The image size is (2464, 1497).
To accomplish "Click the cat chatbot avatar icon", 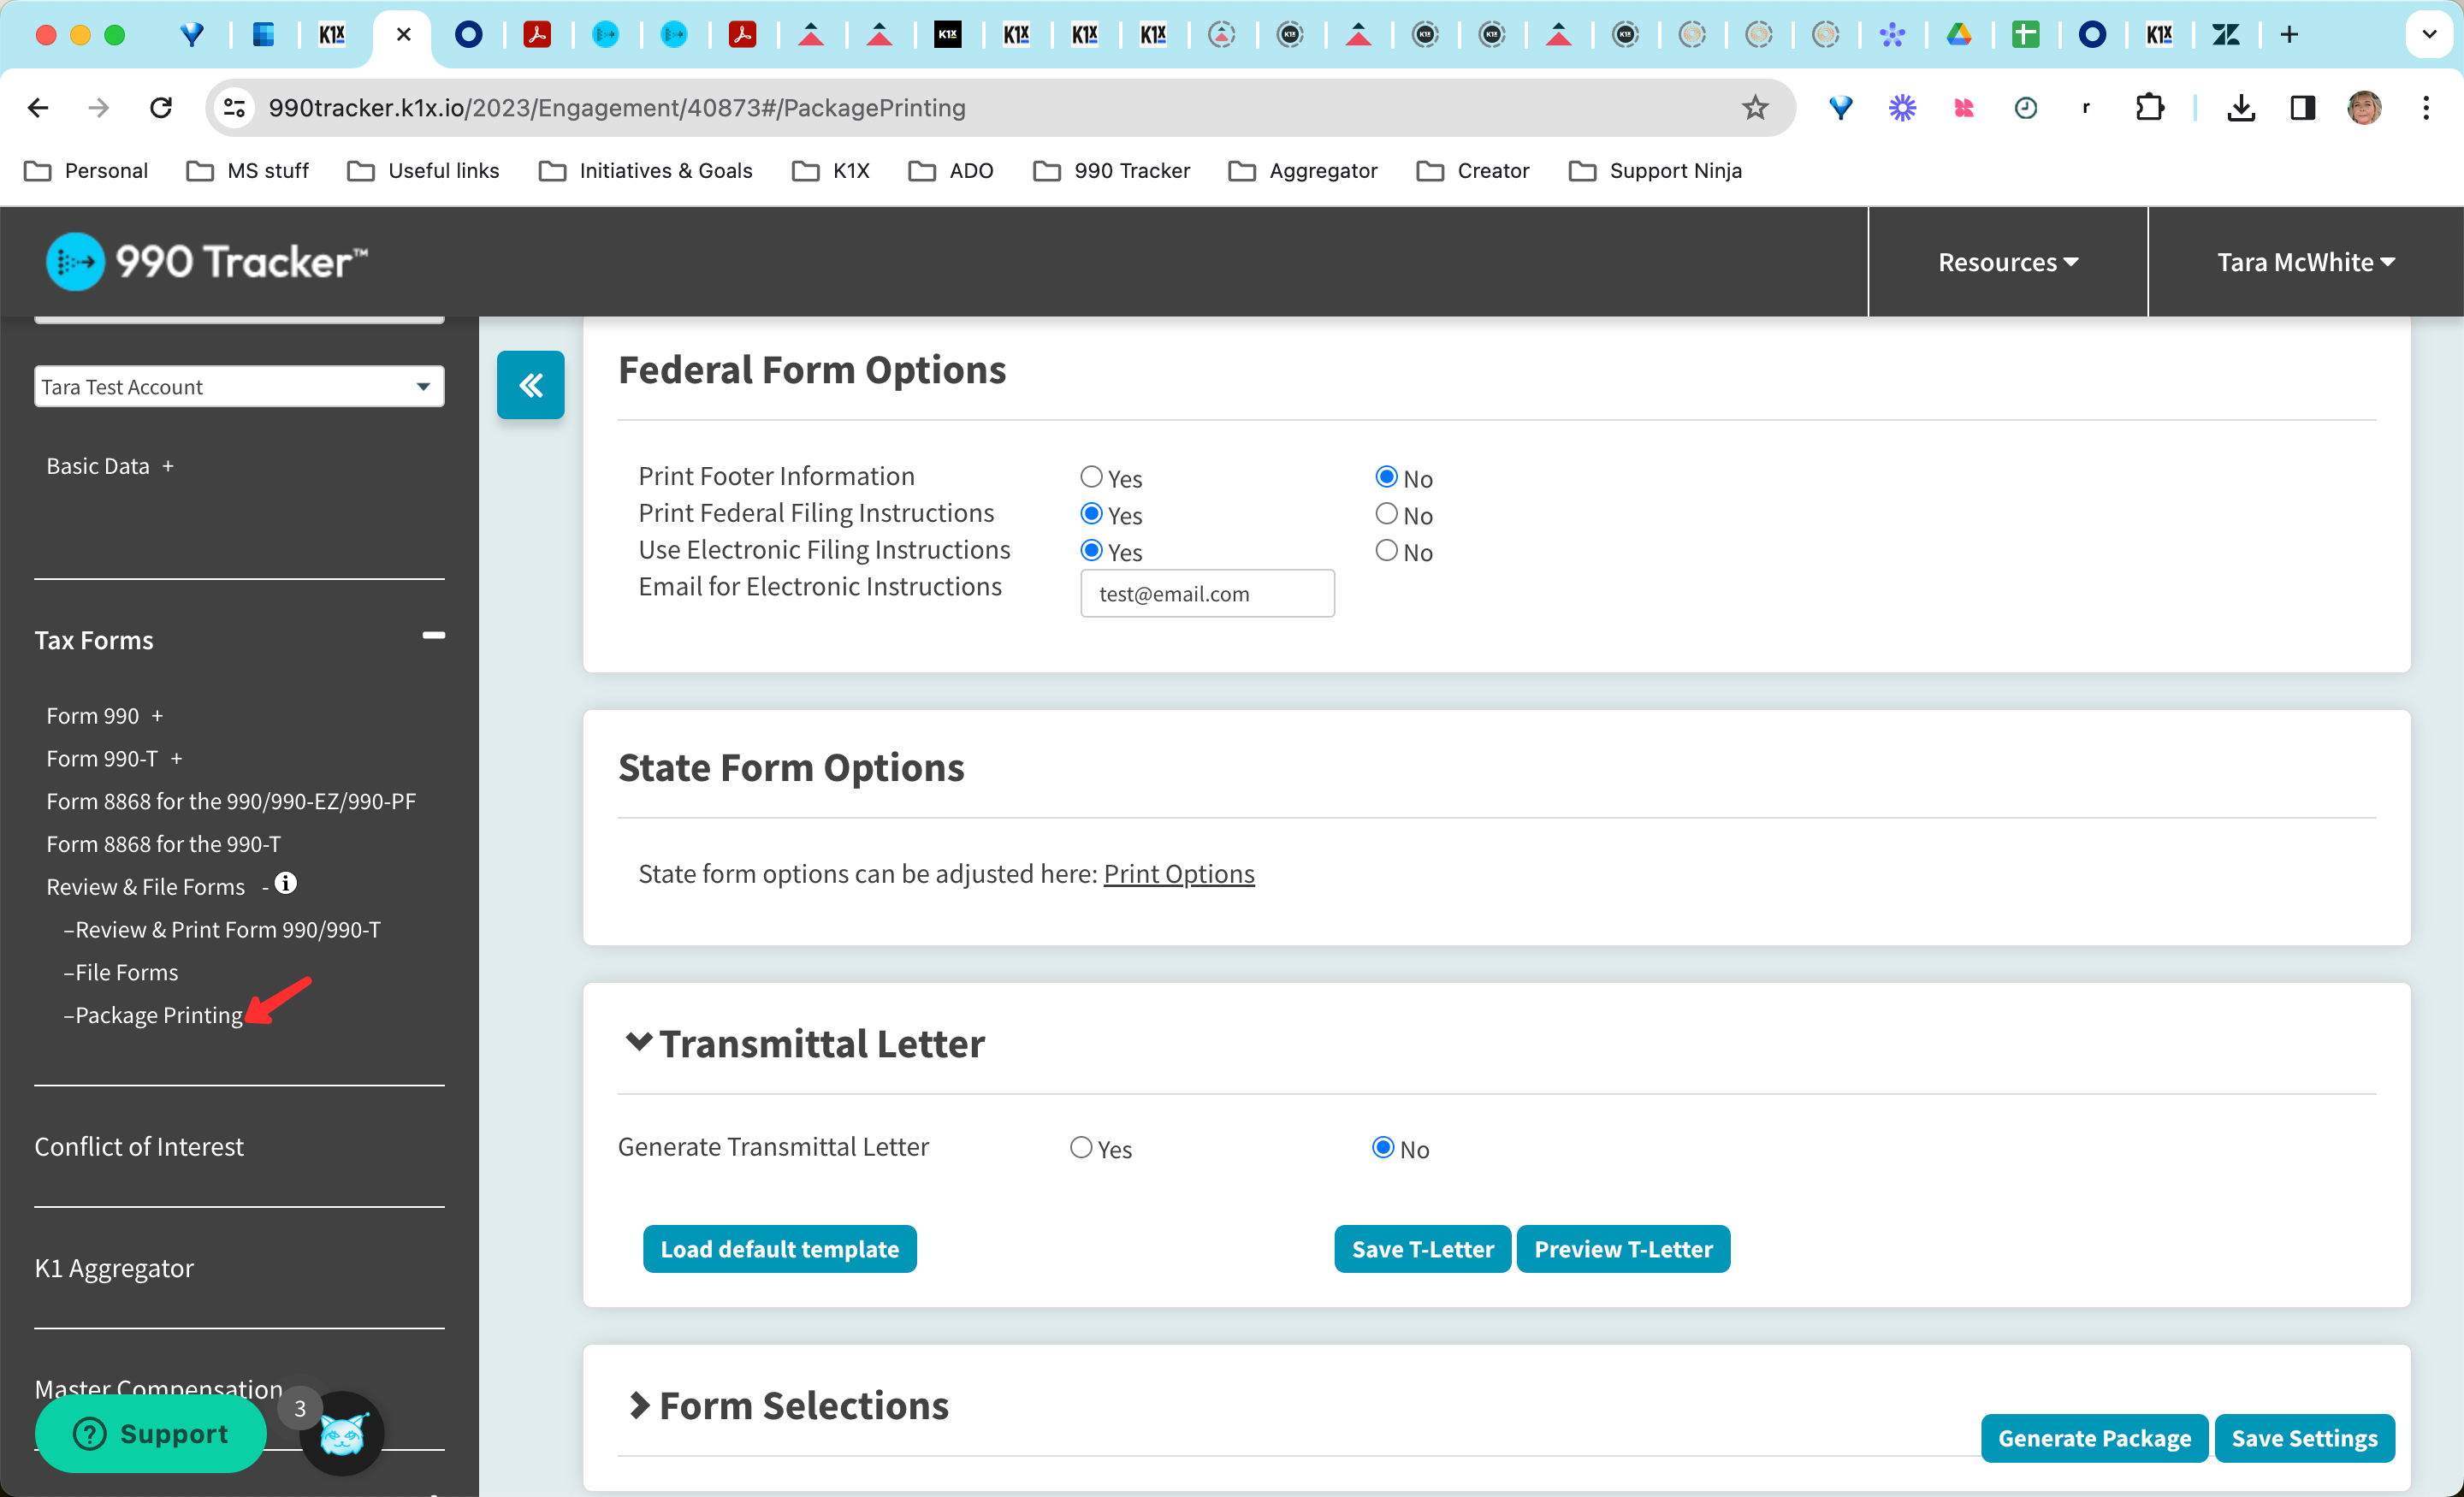I will coord(342,1435).
